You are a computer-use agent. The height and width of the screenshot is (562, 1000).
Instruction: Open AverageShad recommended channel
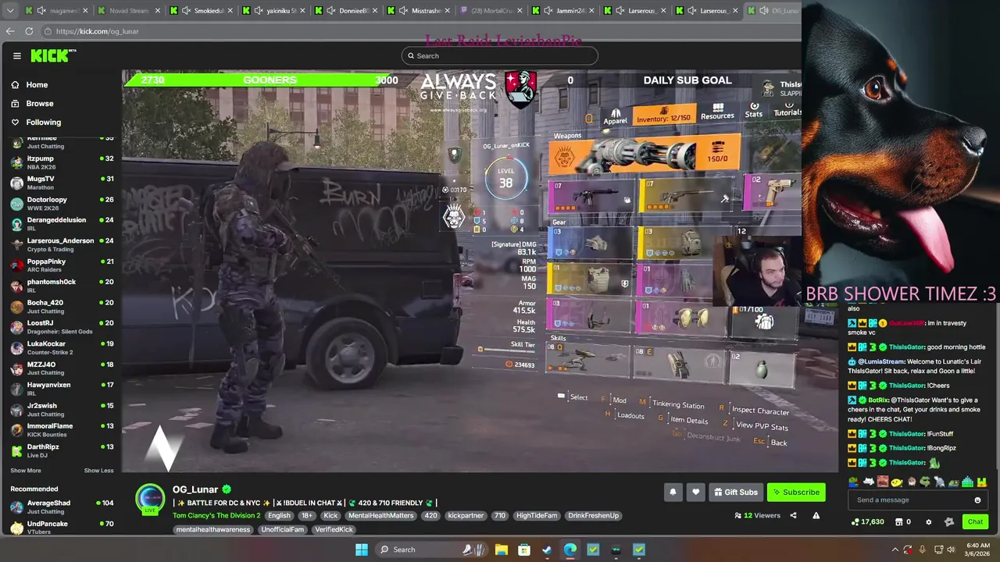point(61,507)
